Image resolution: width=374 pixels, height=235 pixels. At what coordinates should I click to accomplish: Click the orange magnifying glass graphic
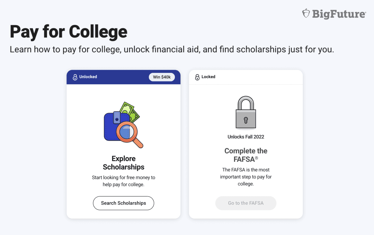[129, 134]
